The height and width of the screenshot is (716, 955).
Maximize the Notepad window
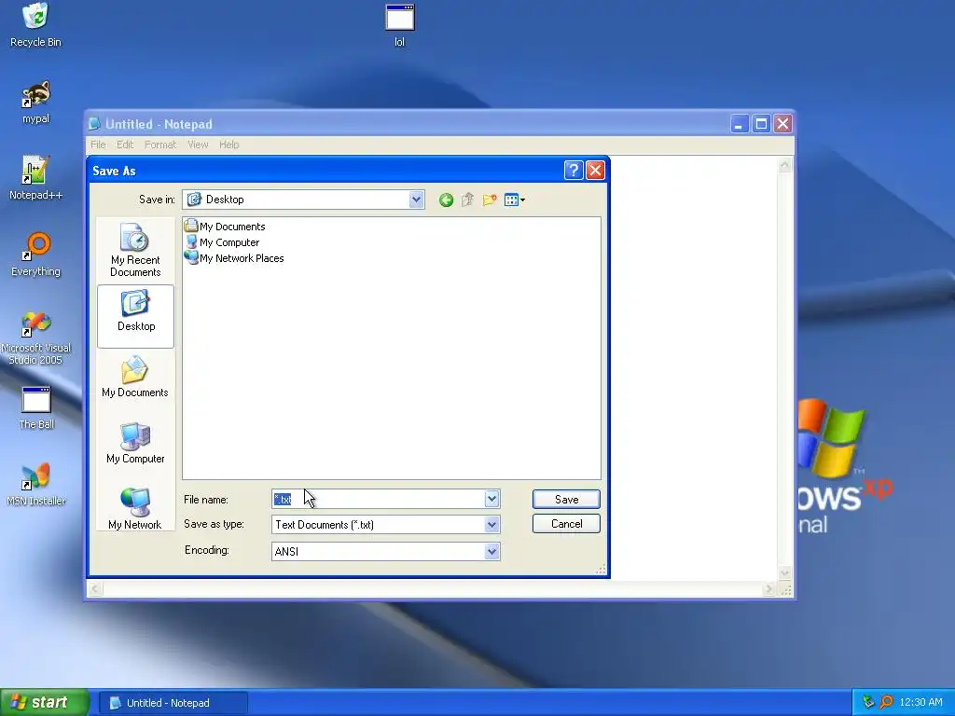pos(761,124)
